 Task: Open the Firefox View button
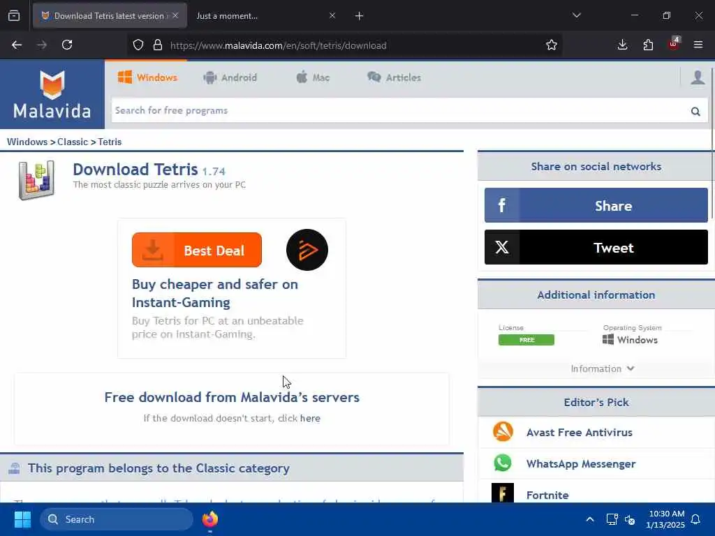[14, 16]
